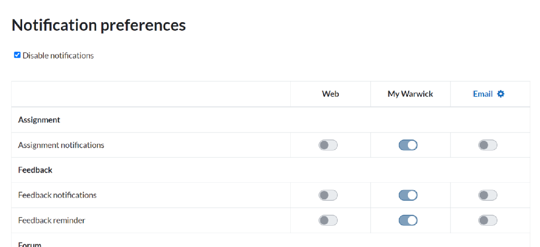Viewport: 540px width, 247px height.
Task: Turn off My Warwick Assignment notifications toggle
Action: [408, 145]
